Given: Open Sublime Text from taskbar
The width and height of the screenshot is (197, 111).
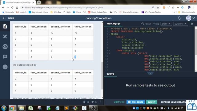Looking at the screenshot, I should tap(66, 108).
